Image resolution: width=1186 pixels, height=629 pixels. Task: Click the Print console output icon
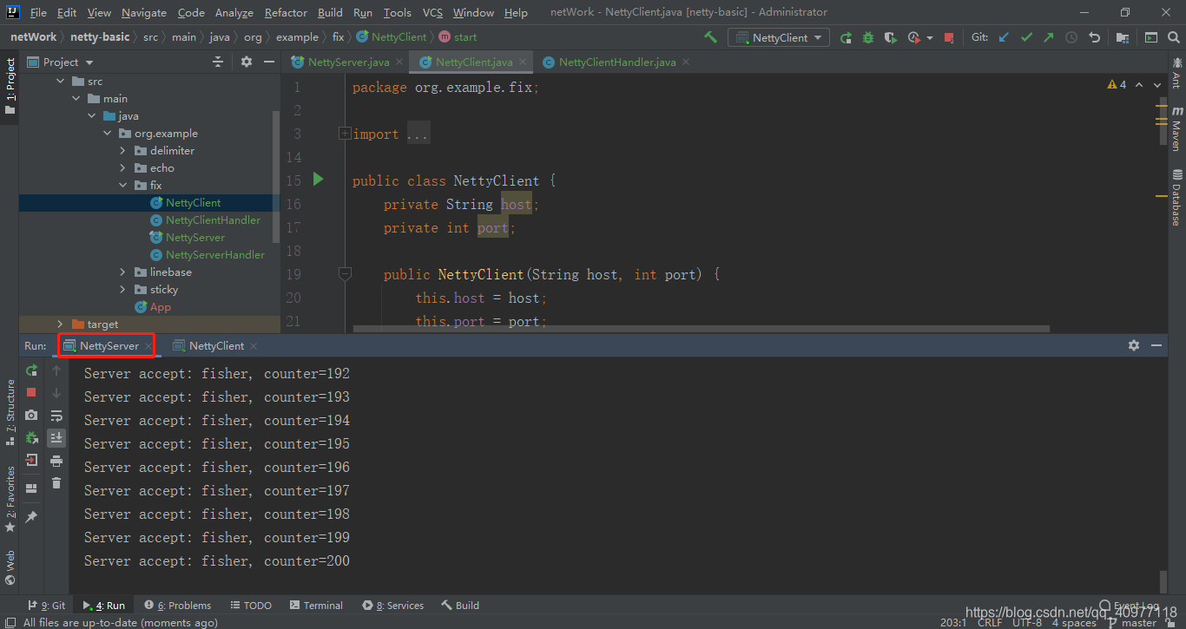(x=56, y=461)
